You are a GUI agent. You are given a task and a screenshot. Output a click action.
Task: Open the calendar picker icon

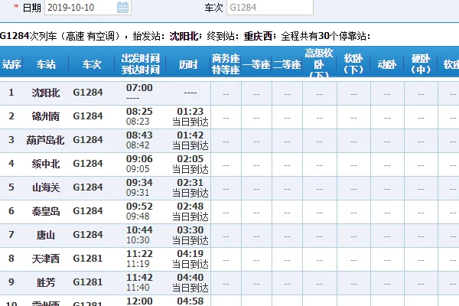pos(122,8)
